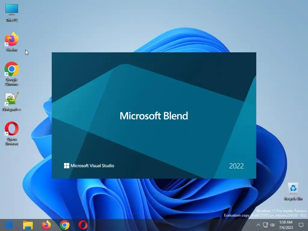The width and height of the screenshot is (308, 231).
Task: Open the Windows Start button
Action: [x=9, y=225]
